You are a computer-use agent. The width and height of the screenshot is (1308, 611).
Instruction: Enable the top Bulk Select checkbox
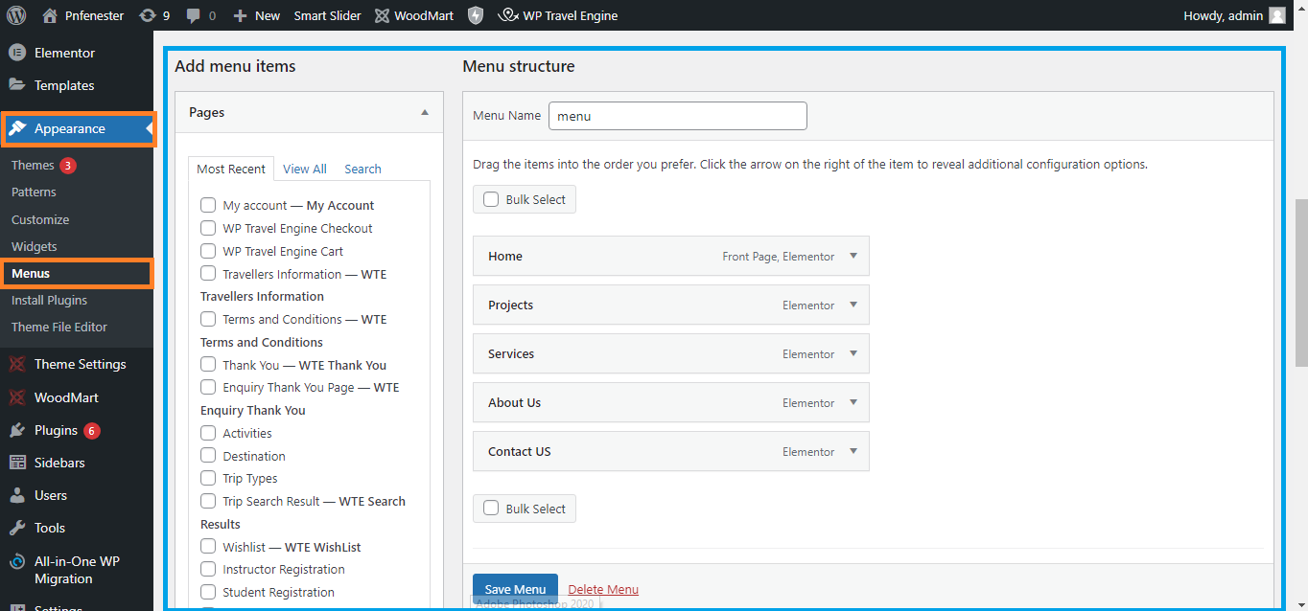tap(491, 199)
